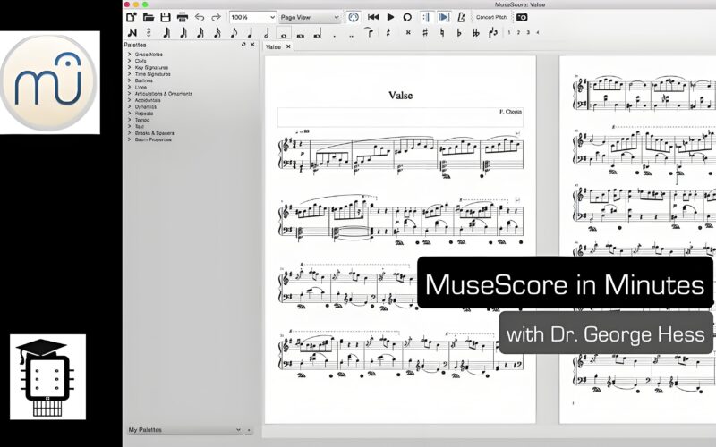Click the Valse title on the score
716x447 pixels.
coord(400,96)
